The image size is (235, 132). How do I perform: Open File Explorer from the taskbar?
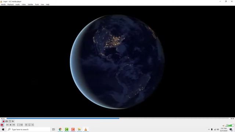coord(79,129)
